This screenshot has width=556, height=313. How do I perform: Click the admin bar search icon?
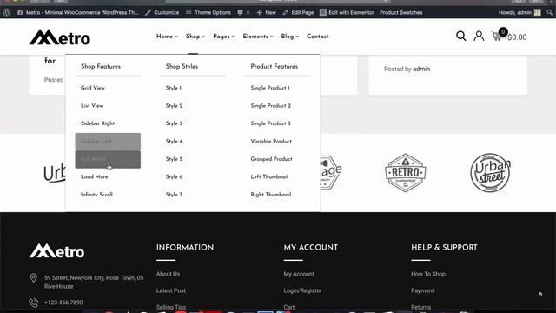pyautogui.click(x=550, y=12)
